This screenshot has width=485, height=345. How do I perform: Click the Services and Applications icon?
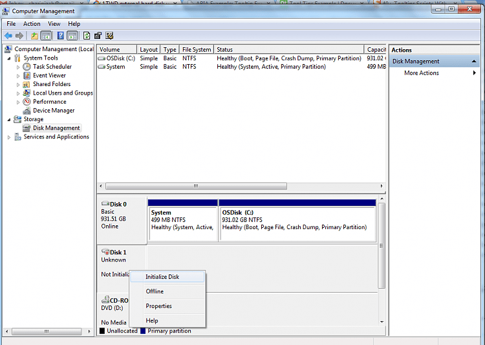click(18, 137)
